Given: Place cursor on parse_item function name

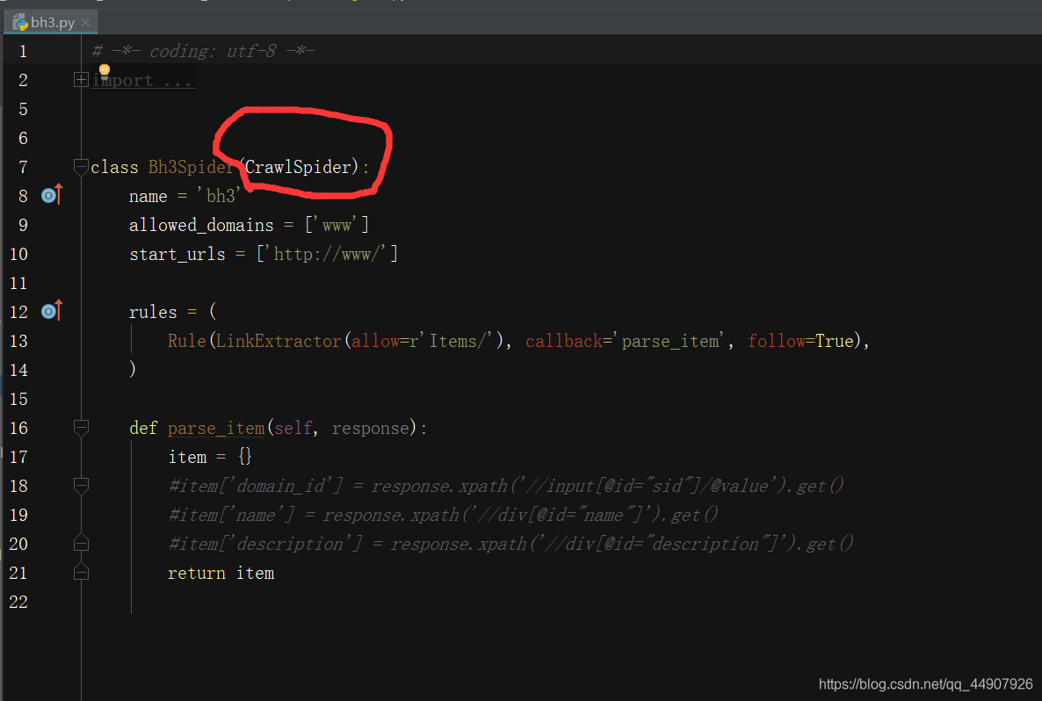Looking at the screenshot, I should pyautogui.click(x=216, y=429).
